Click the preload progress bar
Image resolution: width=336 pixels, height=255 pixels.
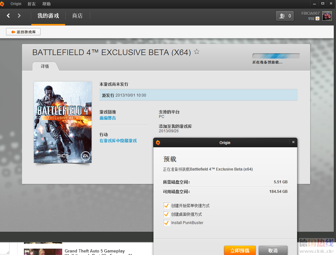tap(276, 56)
